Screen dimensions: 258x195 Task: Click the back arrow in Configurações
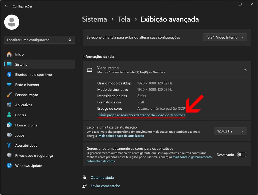6,6
